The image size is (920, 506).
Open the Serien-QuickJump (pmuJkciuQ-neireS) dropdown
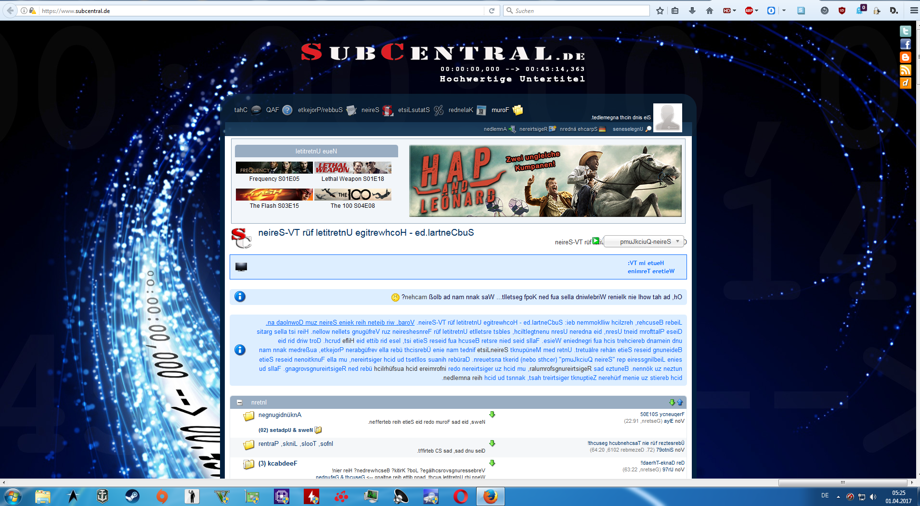click(644, 241)
